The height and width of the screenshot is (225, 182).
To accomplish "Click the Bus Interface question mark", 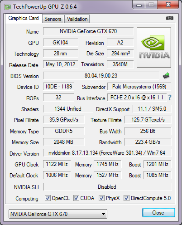I will click(x=170, y=98).
